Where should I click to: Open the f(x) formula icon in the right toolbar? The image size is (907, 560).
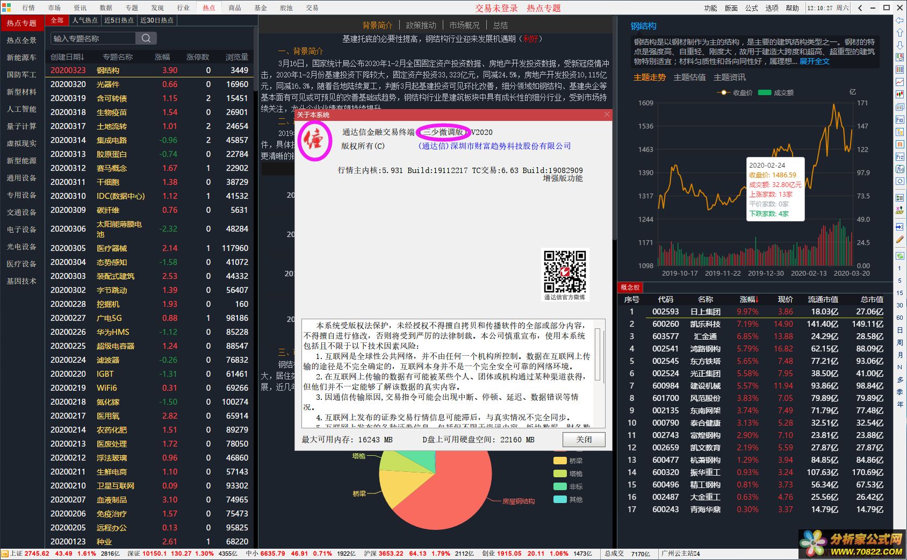click(x=899, y=169)
